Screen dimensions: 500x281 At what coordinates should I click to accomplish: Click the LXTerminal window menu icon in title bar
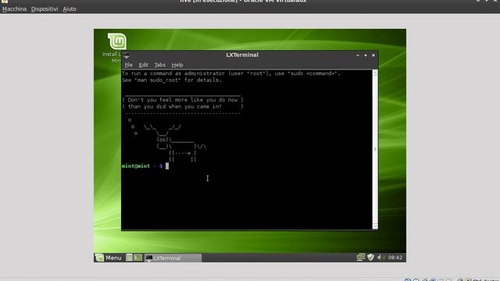click(x=127, y=55)
